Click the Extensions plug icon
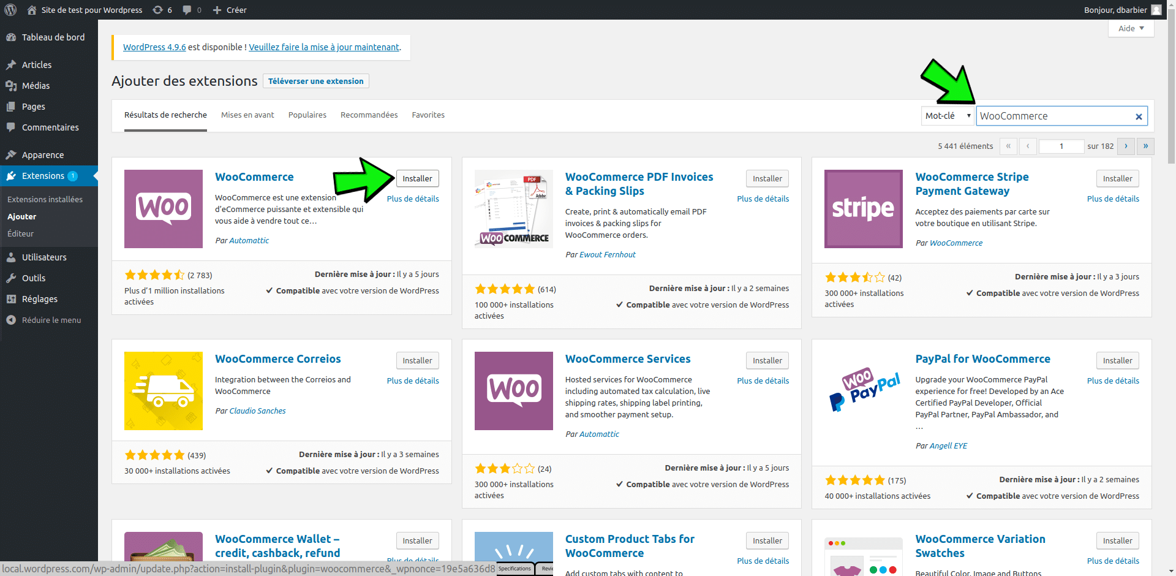 pos(11,176)
